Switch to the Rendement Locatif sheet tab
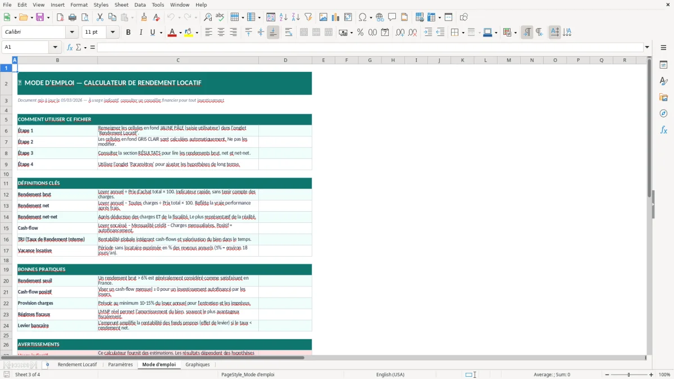 [x=77, y=364]
